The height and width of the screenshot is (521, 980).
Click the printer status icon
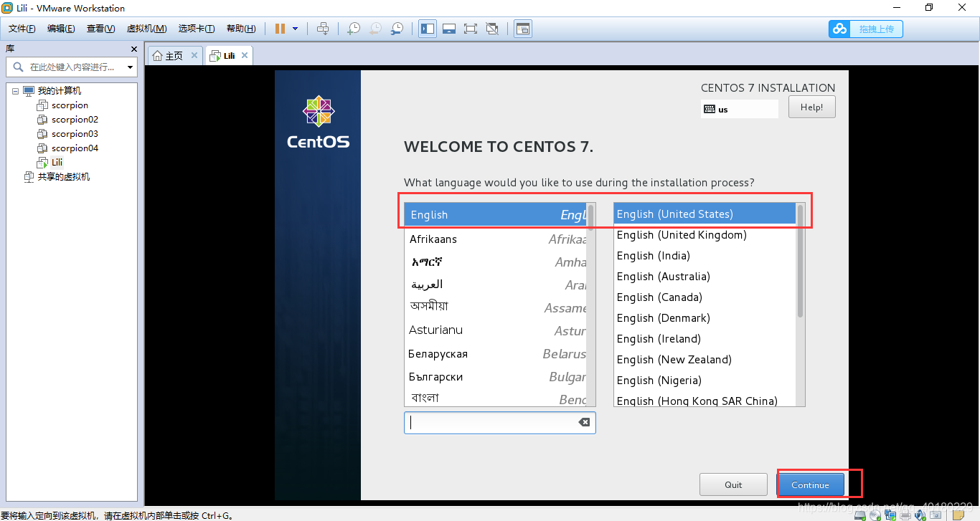click(x=905, y=515)
